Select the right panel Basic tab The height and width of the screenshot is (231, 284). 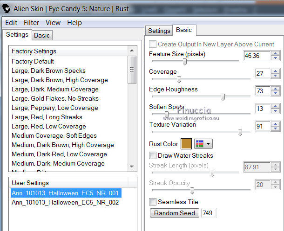(x=184, y=30)
